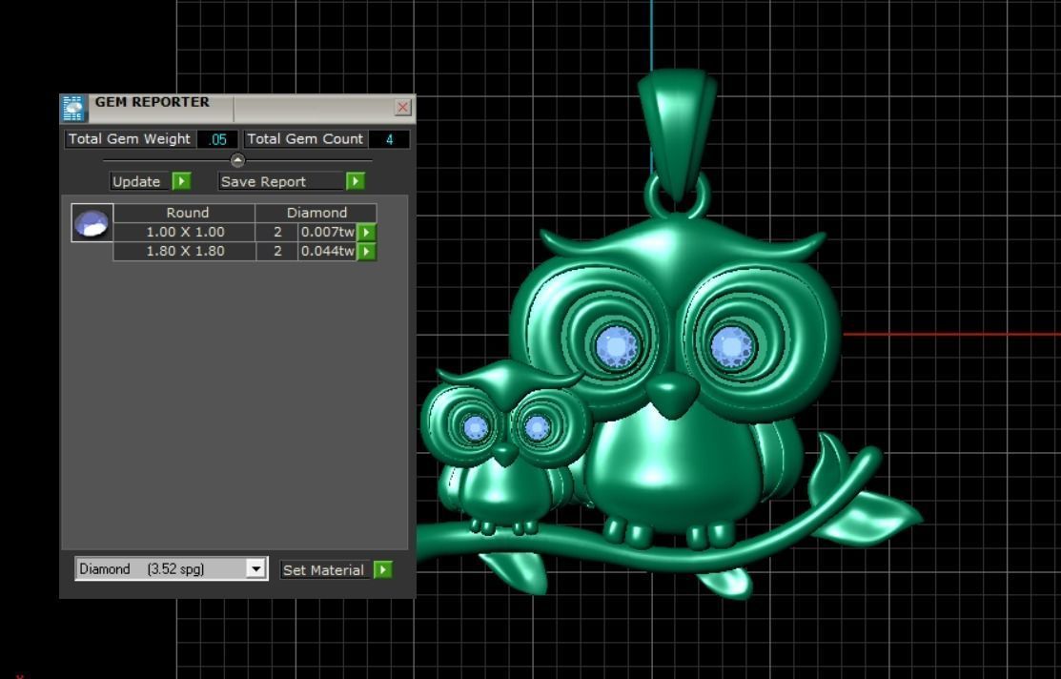Click the Set Material button
This screenshot has height=679, width=1061.
(326, 570)
